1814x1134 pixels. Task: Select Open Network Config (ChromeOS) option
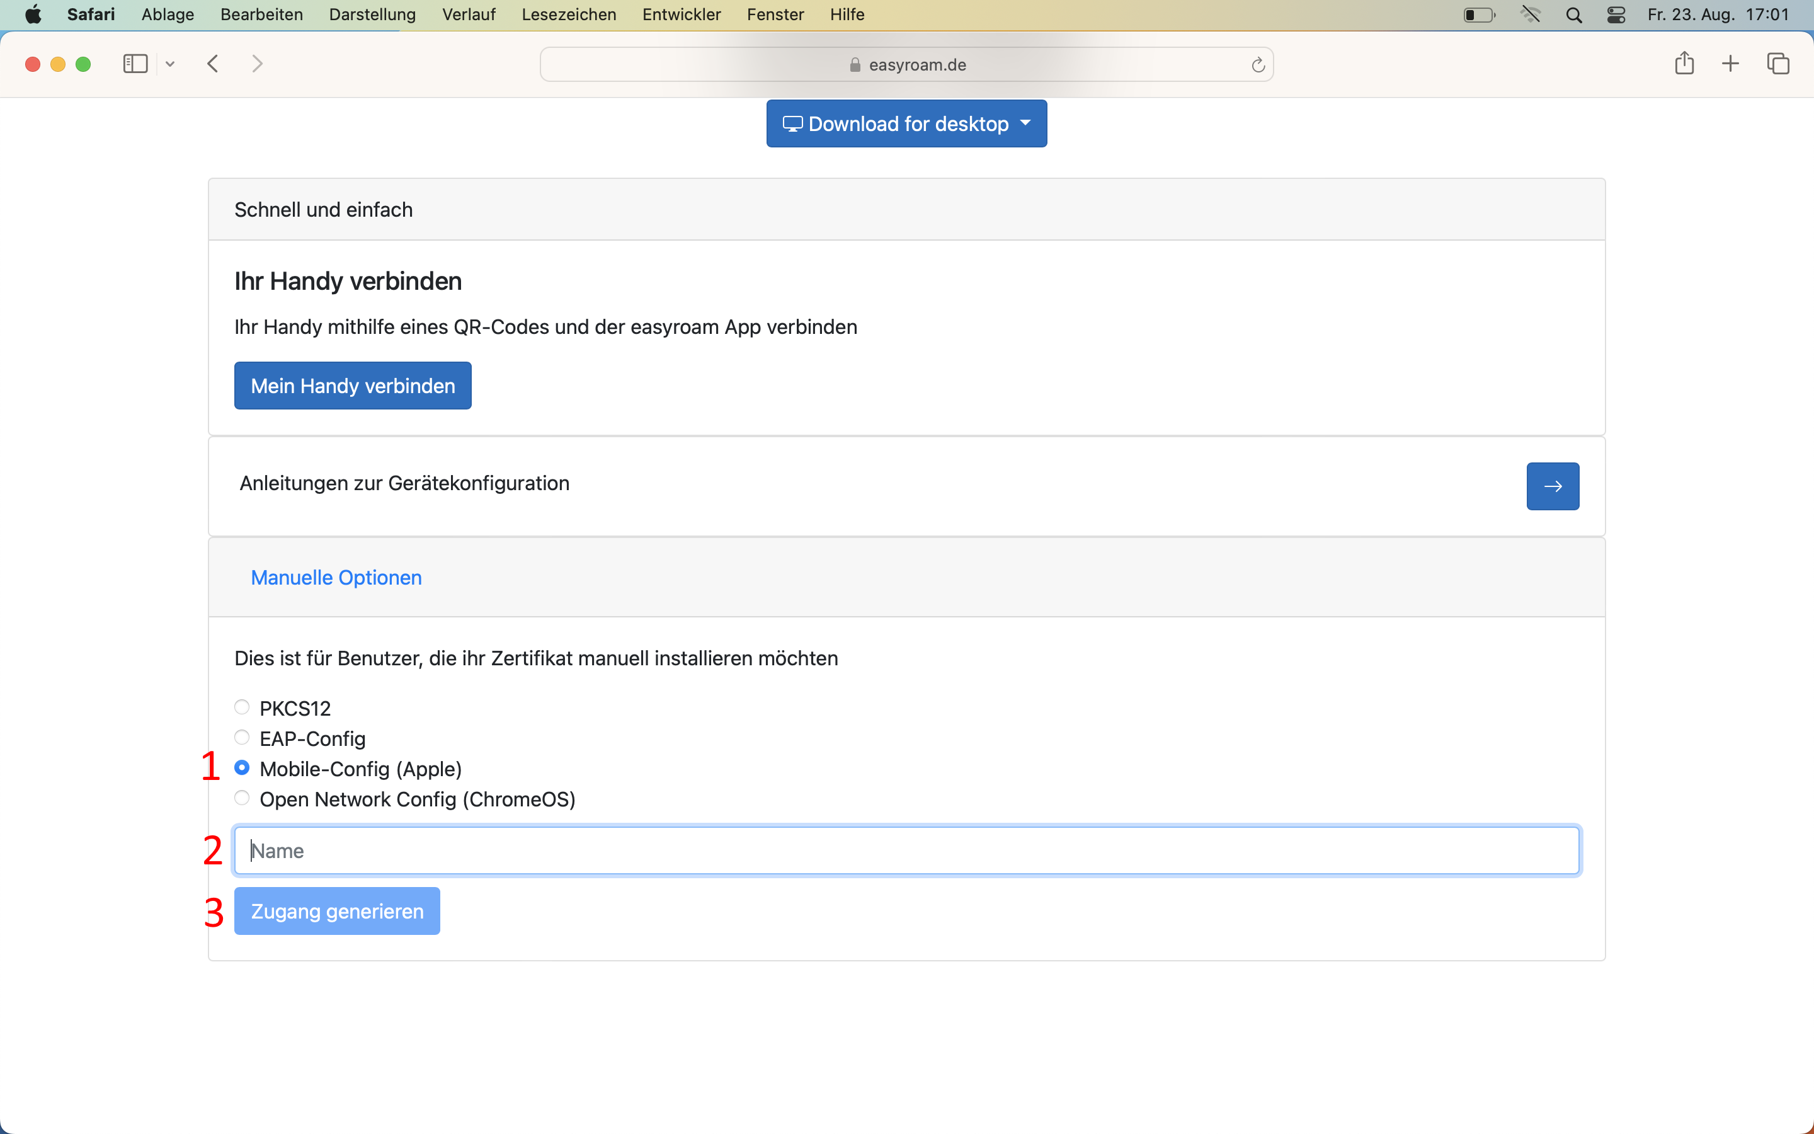tap(241, 798)
